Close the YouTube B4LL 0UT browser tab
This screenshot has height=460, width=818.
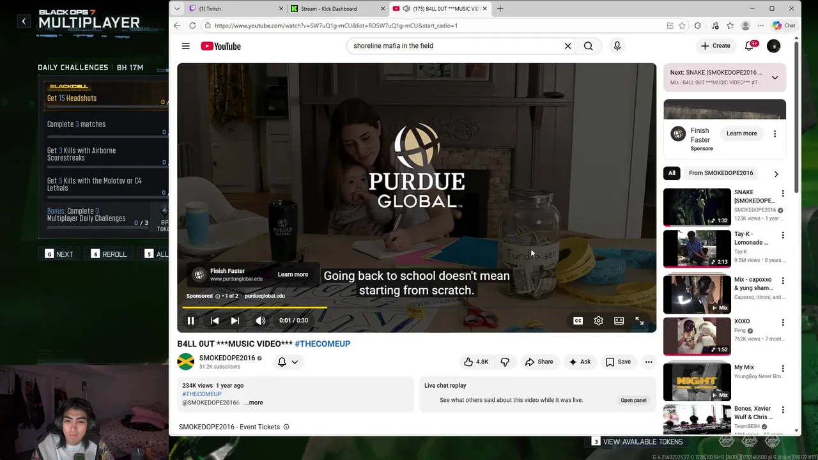[484, 8]
